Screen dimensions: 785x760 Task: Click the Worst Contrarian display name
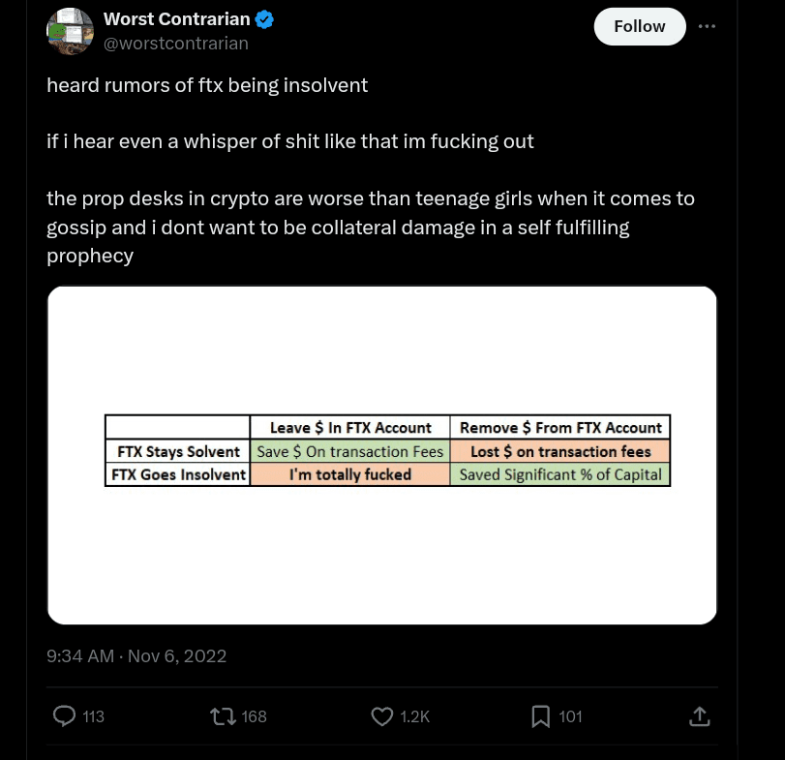click(176, 19)
